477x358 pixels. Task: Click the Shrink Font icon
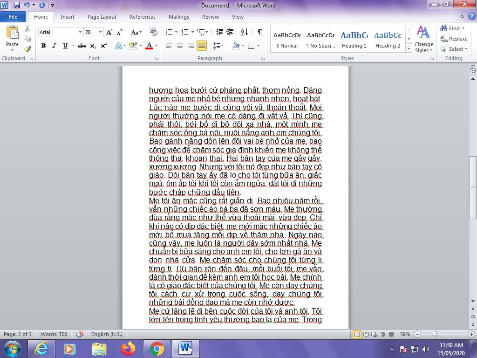120,32
